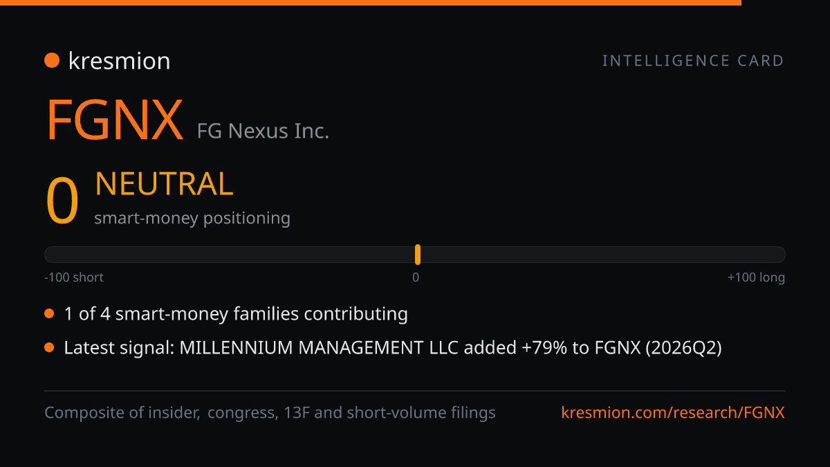Open the kresmion.com/research/FGNX link
This screenshot has width=830, height=467.
coord(673,413)
